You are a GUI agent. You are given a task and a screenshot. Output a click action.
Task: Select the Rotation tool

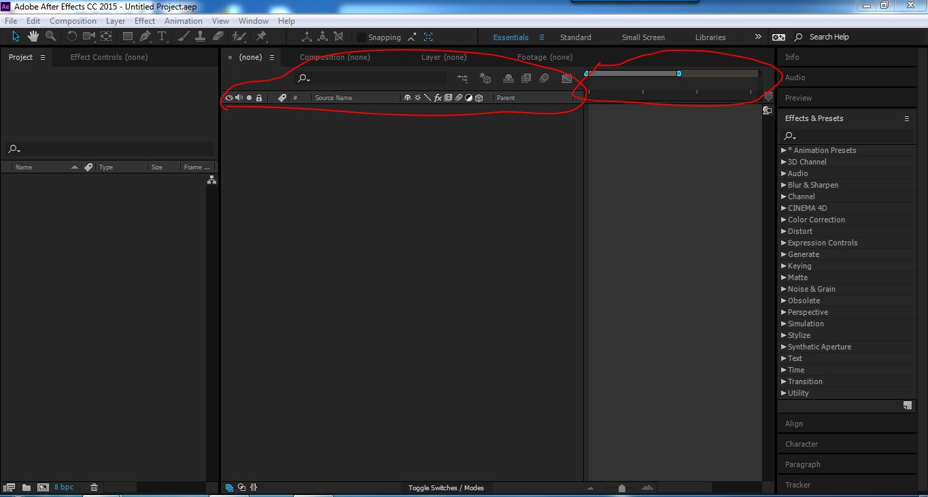click(x=71, y=36)
